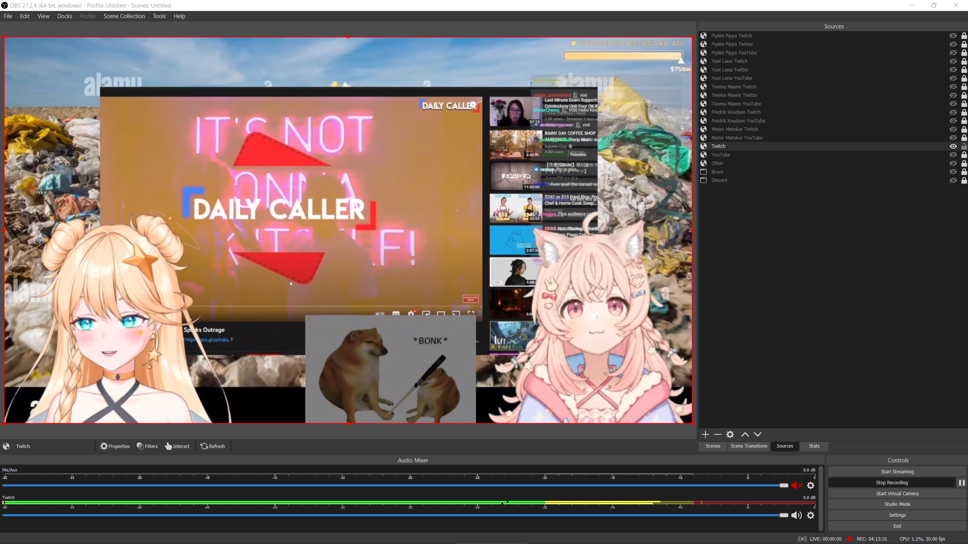Screen dimensions: 968x544
Task: Click the browser icon beside Pipkin Pippa Twitter
Action: tap(704, 44)
